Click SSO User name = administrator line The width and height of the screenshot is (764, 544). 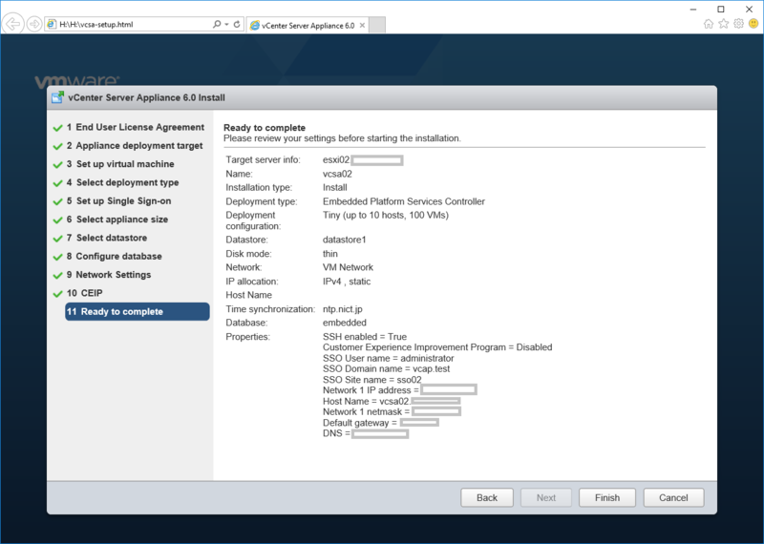(389, 358)
